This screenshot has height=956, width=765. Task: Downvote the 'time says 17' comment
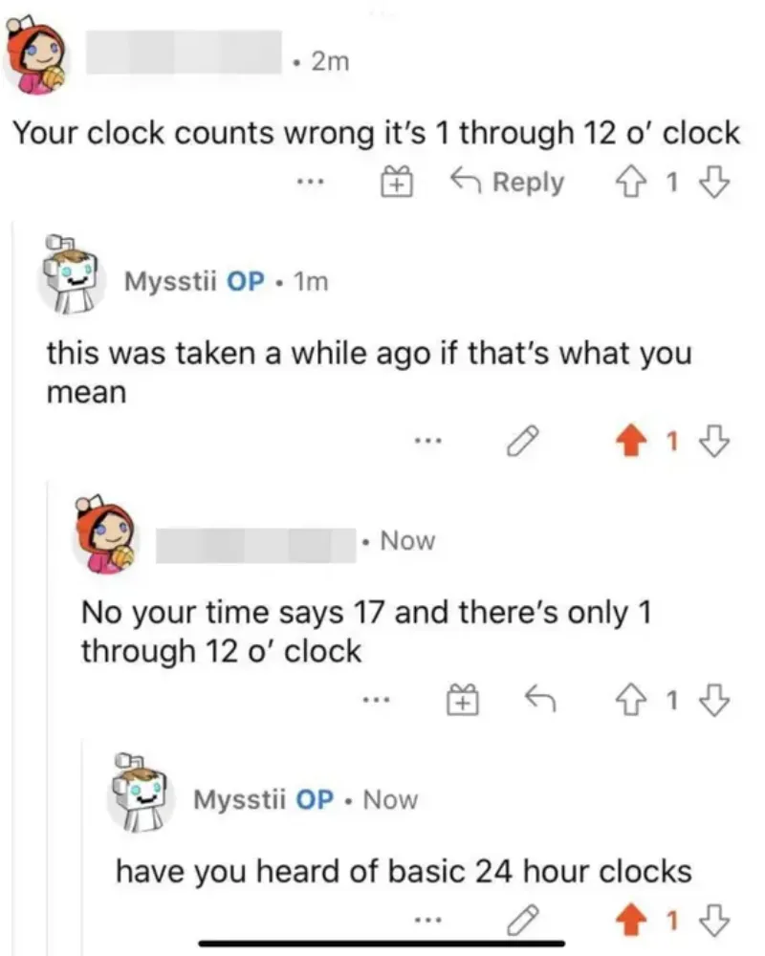715,702
